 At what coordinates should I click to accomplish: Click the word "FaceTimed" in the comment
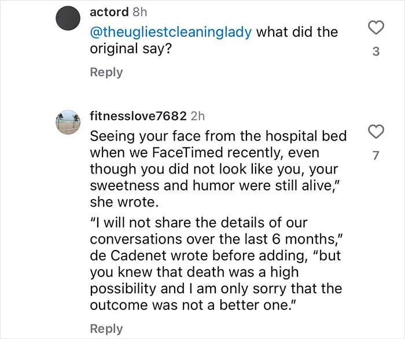[187, 153]
